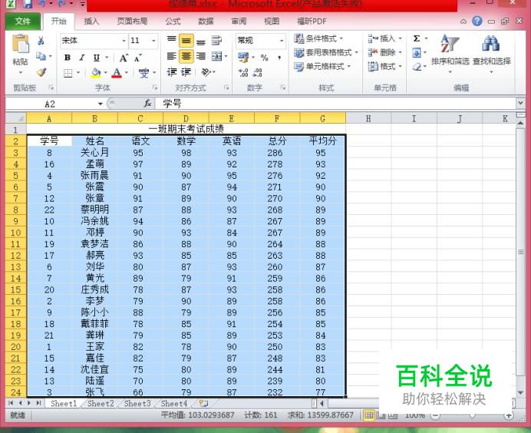
Task: Select the Normal view status bar button
Action: (369, 415)
